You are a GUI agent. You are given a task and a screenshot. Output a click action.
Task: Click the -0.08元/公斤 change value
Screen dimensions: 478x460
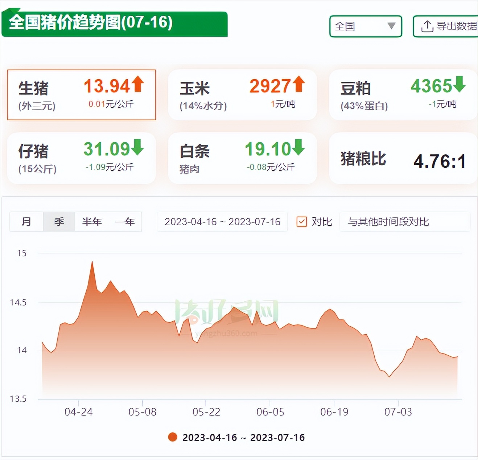271,167
